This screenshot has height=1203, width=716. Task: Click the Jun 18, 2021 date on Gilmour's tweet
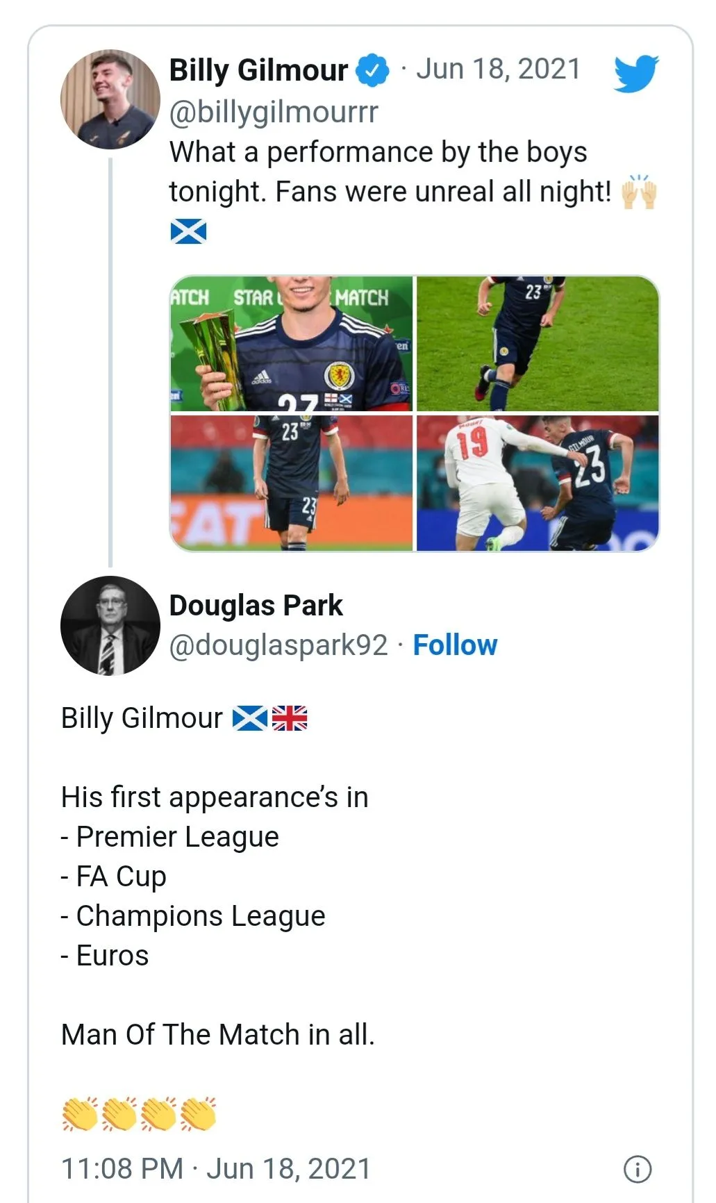point(498,69)
